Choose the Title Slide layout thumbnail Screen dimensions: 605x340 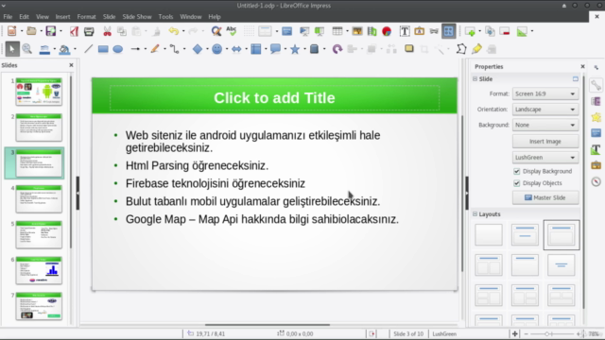point(525,235)
